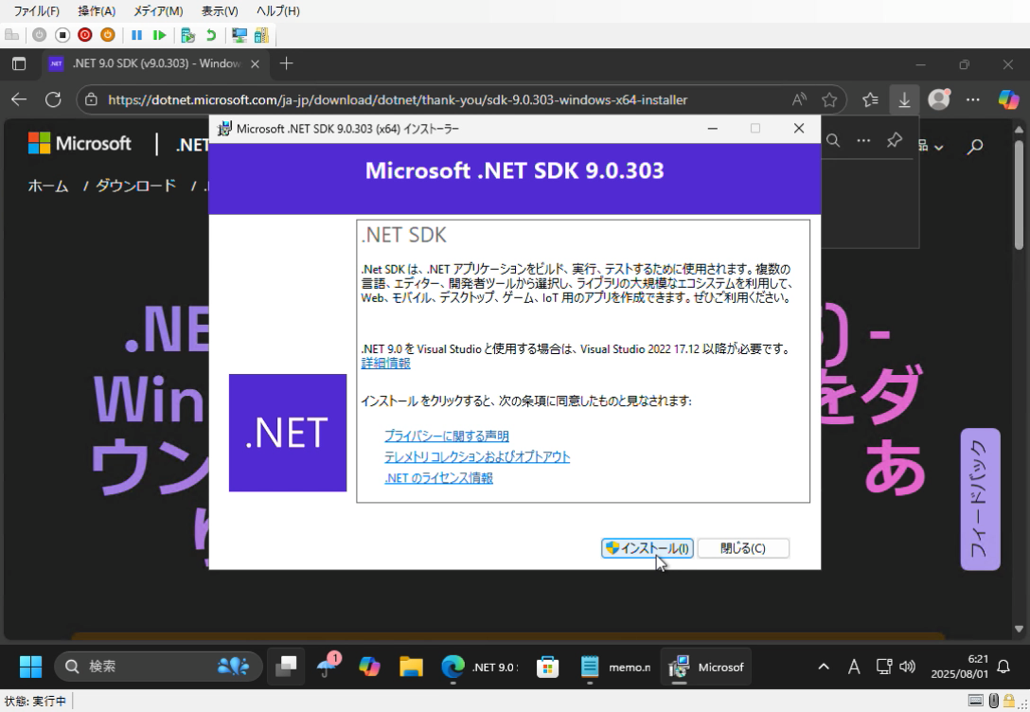The height and width of the screenshot is (712, 1030).
Task: Open the ヘルプ(H) menu
Action: pos(278,11)
